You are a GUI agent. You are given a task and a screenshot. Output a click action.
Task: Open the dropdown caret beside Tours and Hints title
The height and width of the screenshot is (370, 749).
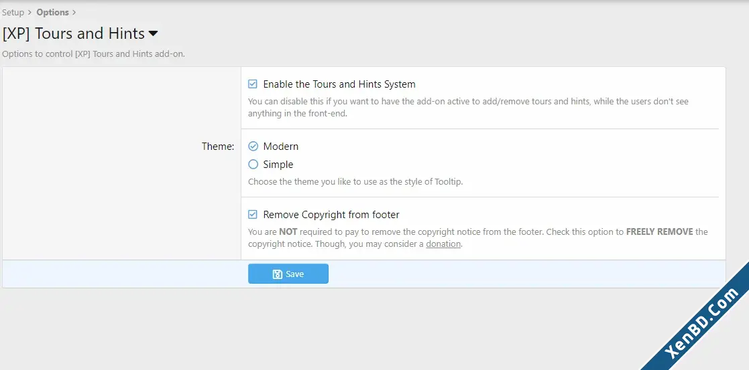153,34
